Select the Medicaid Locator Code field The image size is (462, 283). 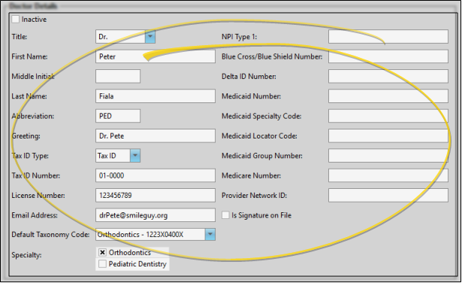pyautogui.click(x=388, y=135)
